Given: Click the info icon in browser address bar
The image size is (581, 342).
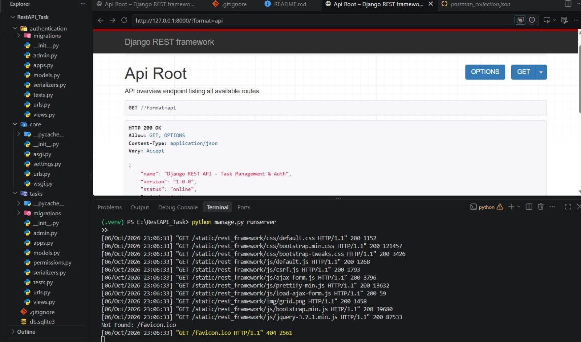Looking at the screenshot, I should [x=532, y=20].
